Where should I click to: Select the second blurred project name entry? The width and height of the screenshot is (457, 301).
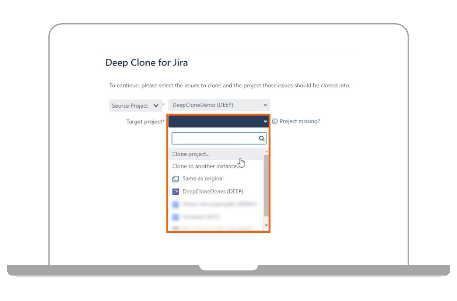pyautogui.click(x=201, y=217)
